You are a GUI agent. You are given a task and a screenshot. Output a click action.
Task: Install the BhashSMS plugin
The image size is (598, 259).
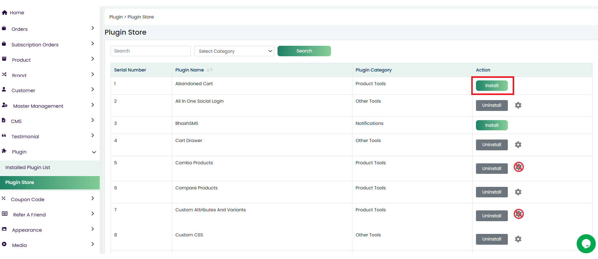coord(491,125)
